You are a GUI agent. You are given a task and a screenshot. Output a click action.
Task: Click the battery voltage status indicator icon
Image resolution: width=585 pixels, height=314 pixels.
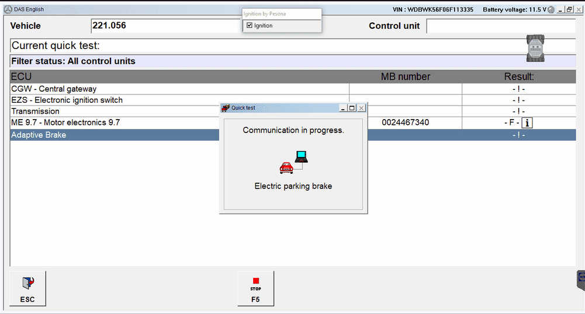tap(551, 10)
